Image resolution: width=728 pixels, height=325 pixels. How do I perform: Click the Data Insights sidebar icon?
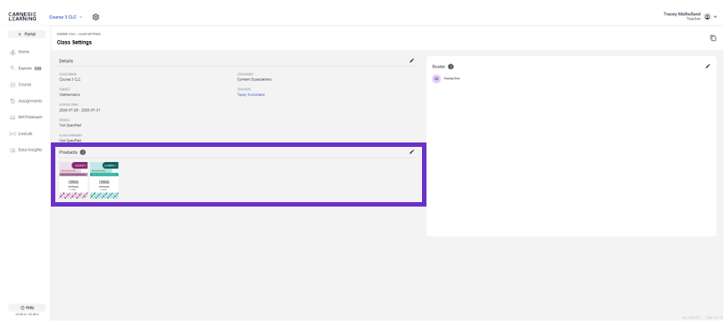point(12,150)
